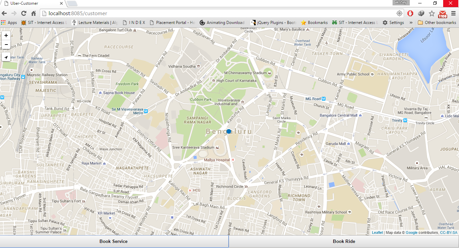Click the Trinity metro station icon
459x248 pixels.
coord(405,120)
